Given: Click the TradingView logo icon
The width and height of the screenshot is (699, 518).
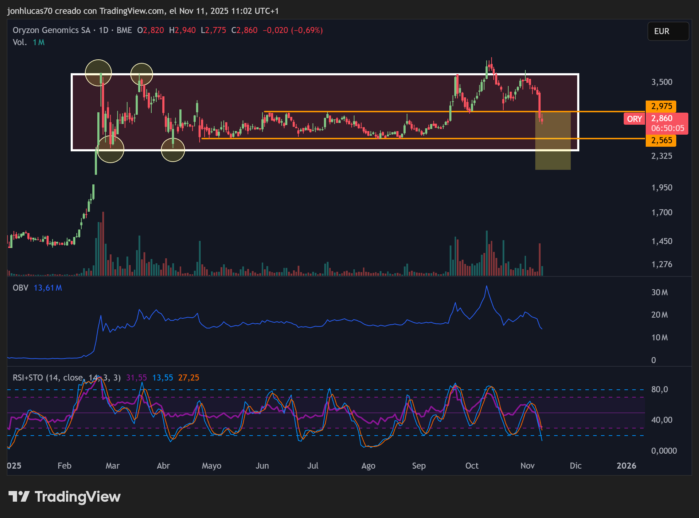Looking at the screenshot, I should point(19,496).
